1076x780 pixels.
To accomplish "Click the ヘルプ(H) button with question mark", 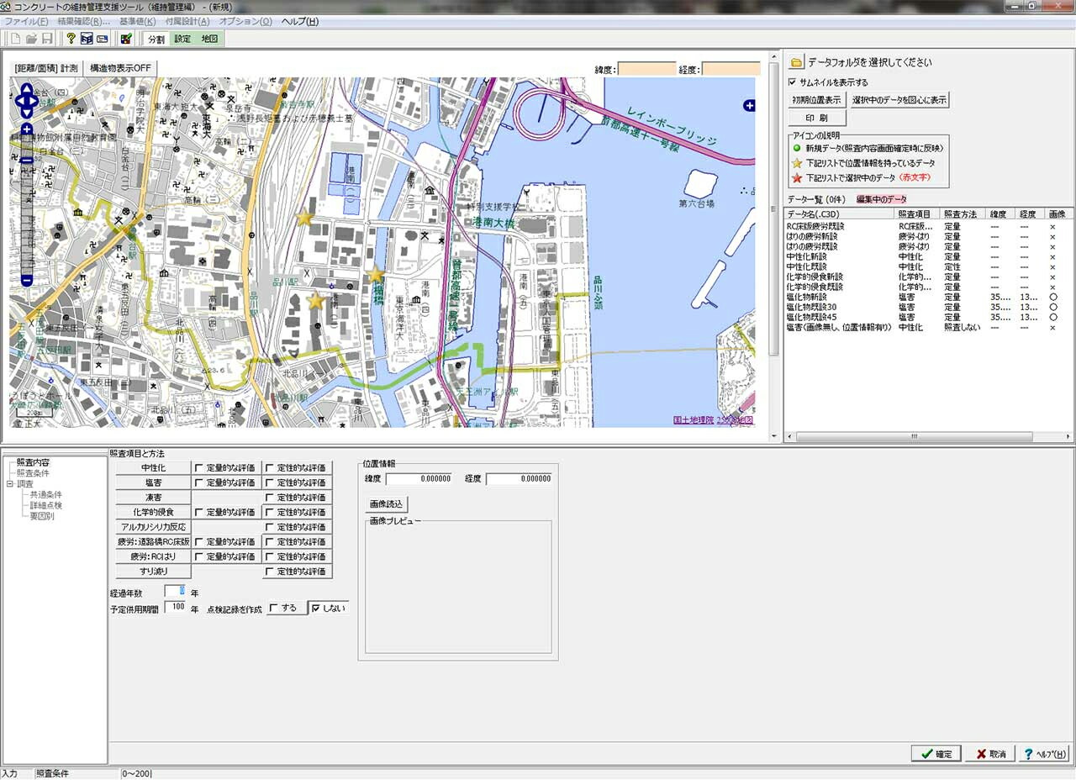I will [1045, 754].
